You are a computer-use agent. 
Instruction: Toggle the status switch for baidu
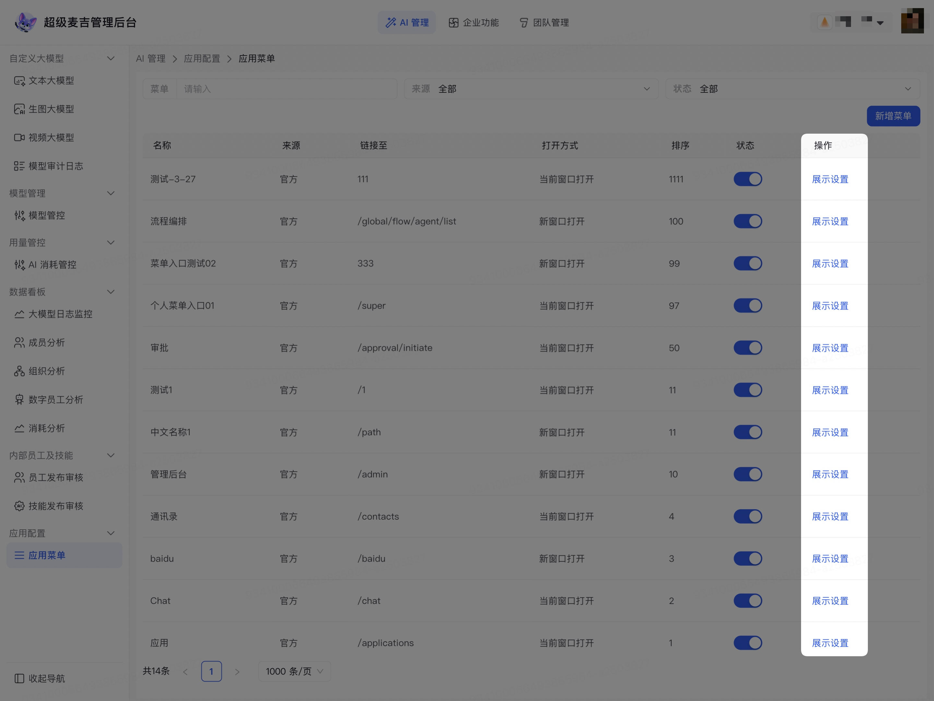747,559
